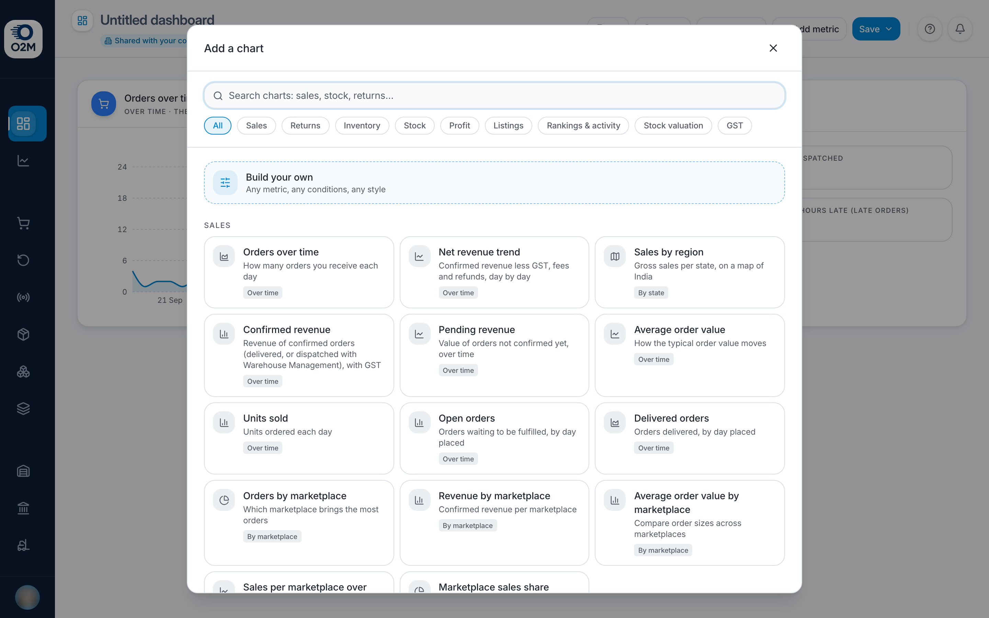Select the Inventory filter tab
Image resolution: width=989 pixels, height=618 pixels.
coord(362,125)
